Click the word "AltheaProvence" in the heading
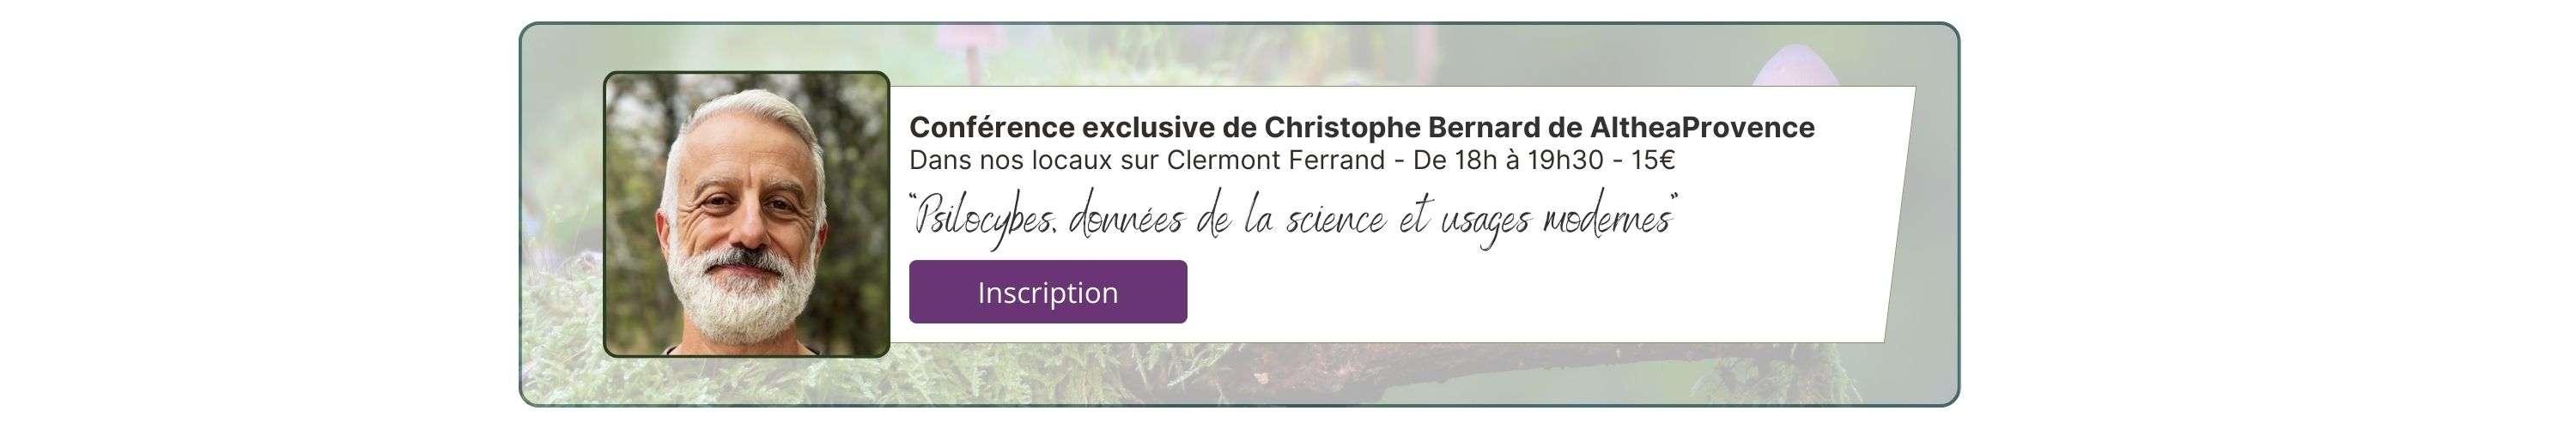Viewport: 2576px width, 429px height. (x=1701, y=128)
